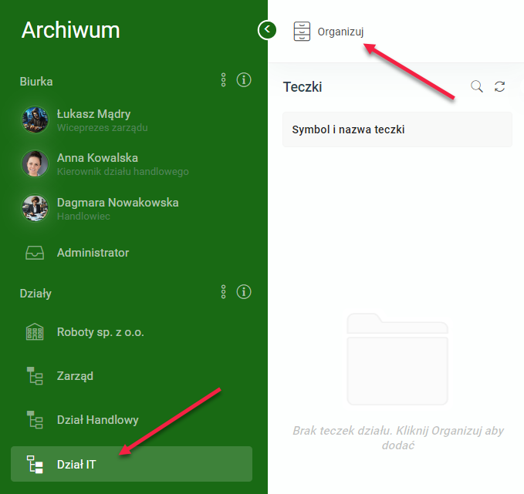This screenshot has height=494, width=524.
Task: Click the Zarząd hierarchy icon
Action: [35, 376]
